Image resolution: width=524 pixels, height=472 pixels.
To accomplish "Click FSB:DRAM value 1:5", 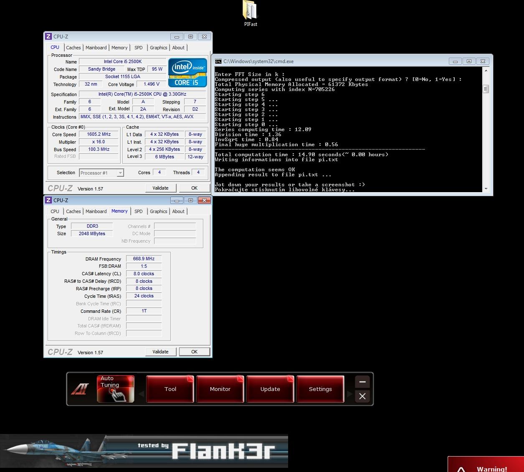I will click(144, 266).
